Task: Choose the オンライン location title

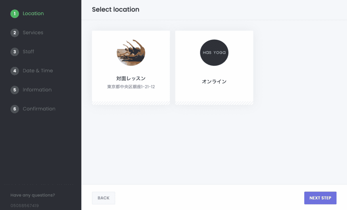Action: [214, 82]
